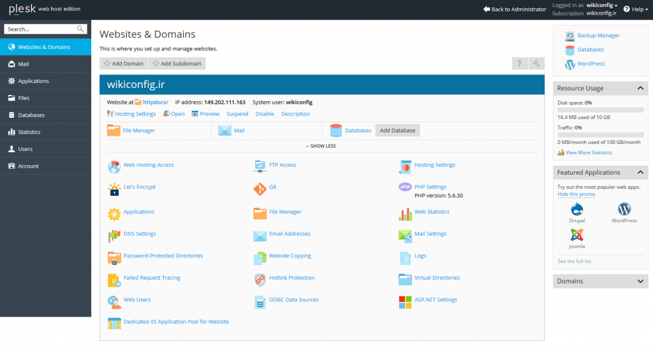This screenshot has height=353, width=653.
Task: Open the ASP.NET Settings icon
Action: point(405,301)
